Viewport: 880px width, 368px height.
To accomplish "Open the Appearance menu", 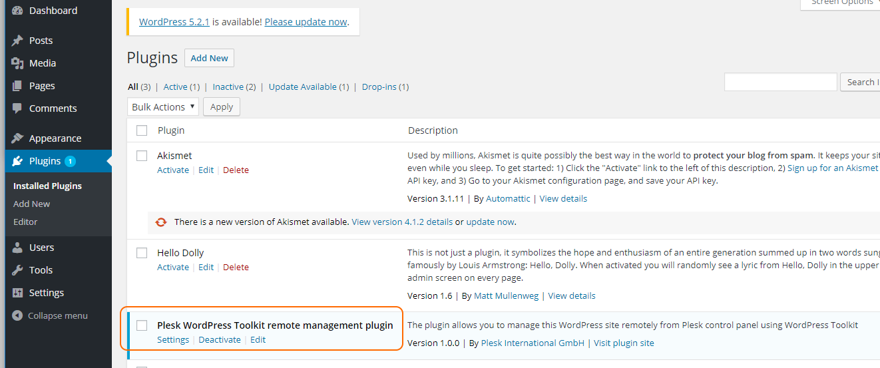I will click(x=55, y=138).
